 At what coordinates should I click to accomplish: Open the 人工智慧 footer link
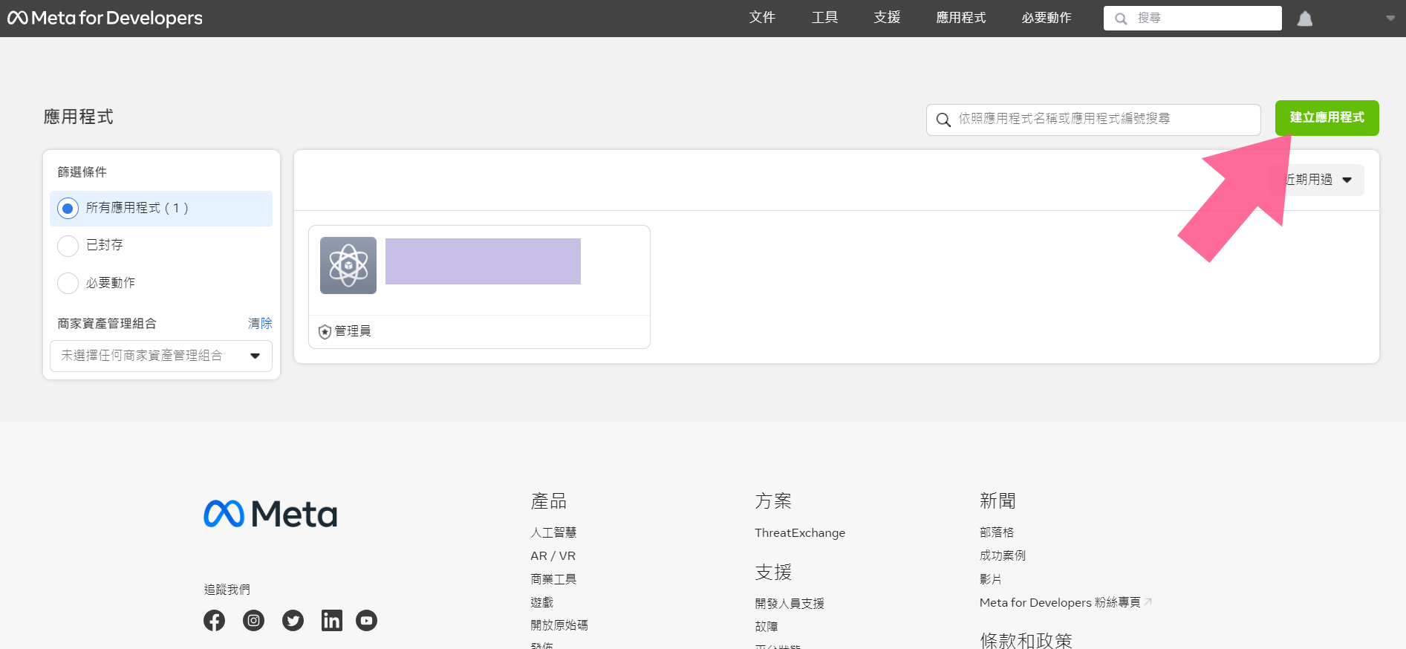pos(553,532)
